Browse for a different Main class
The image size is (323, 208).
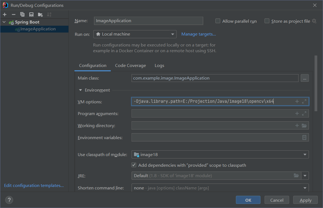coord(305,78)
